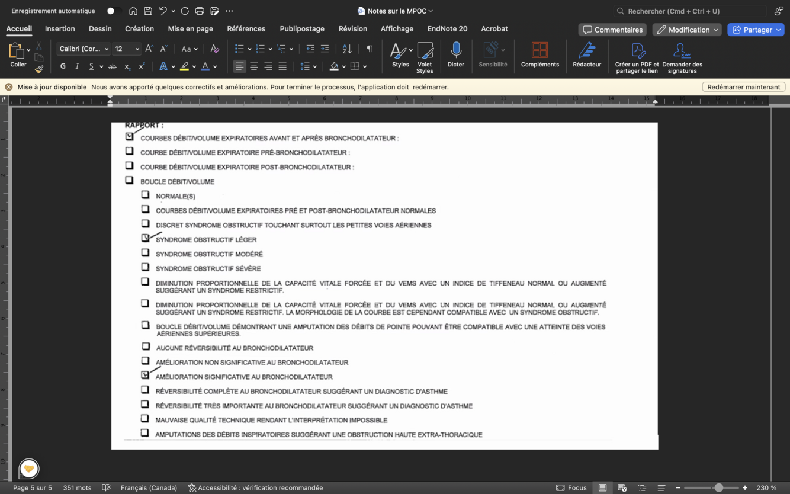The image size is (790, 494).
Task: Open bullet list style dropdown arrow
Action: 249,49
